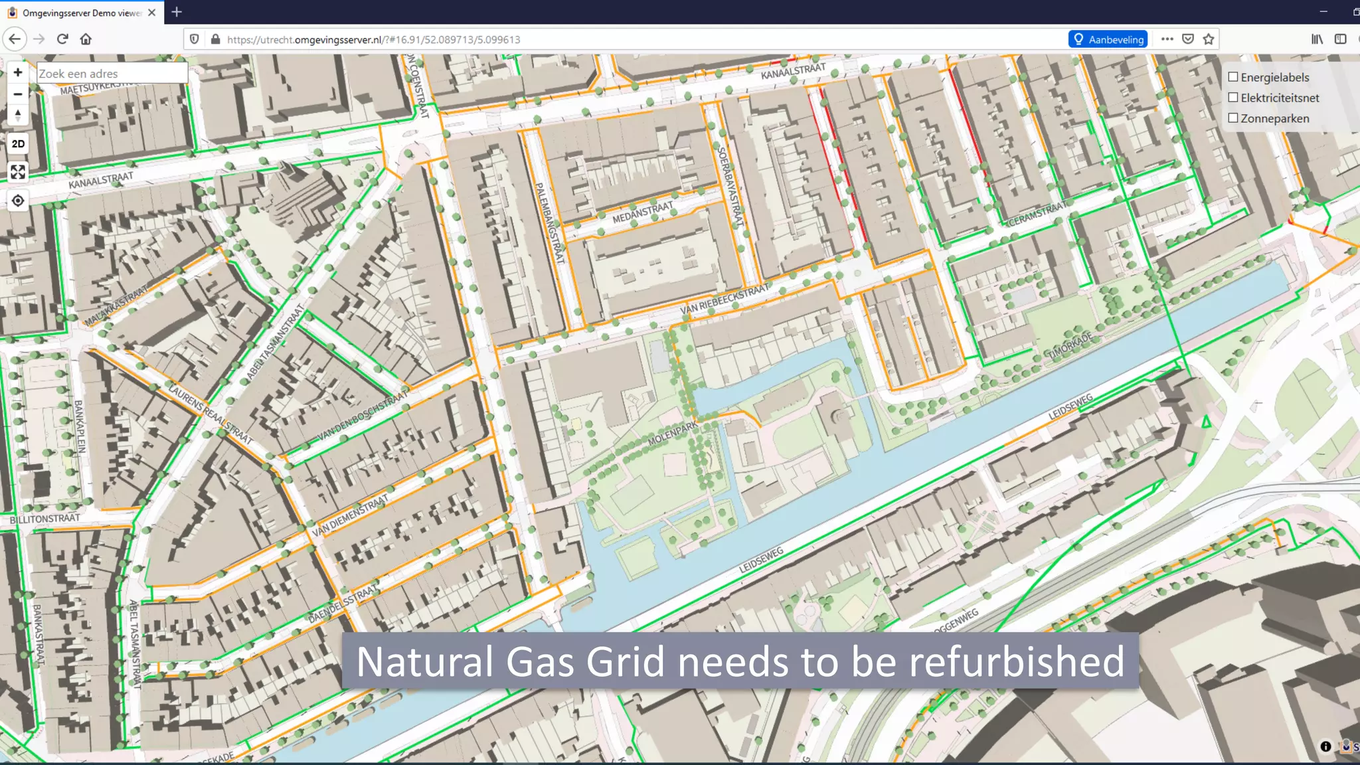Save page to Pocket

[1188, 39]
